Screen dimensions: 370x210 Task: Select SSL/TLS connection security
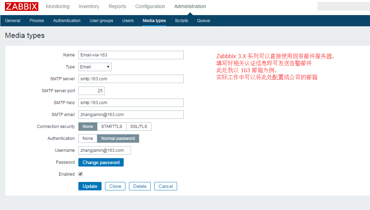139,127
